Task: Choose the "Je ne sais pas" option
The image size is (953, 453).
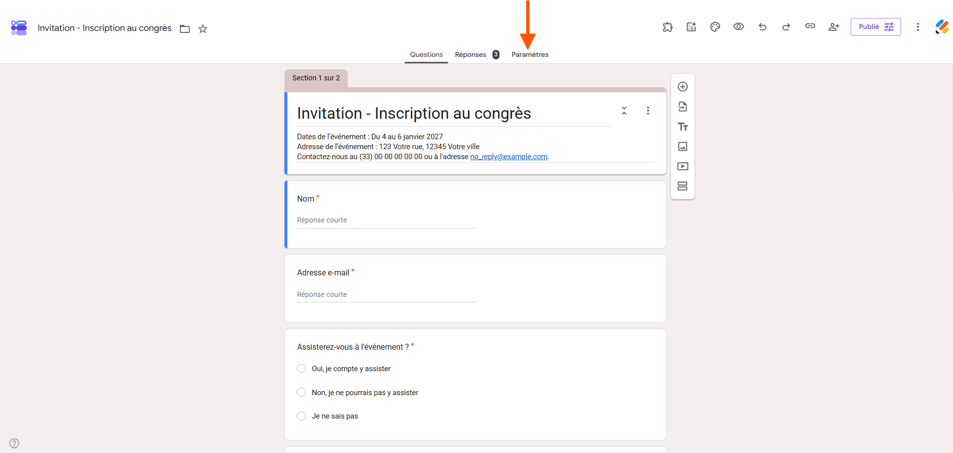Action: [x=301, y=416]
